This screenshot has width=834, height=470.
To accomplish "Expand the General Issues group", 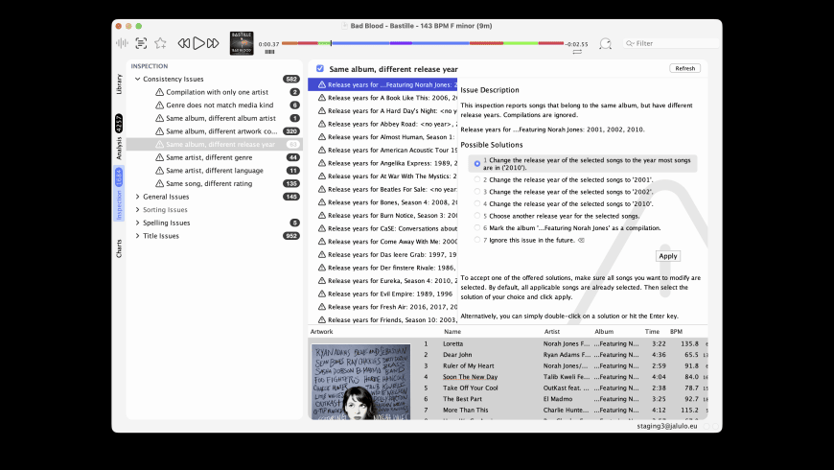I will coord(137,197).
